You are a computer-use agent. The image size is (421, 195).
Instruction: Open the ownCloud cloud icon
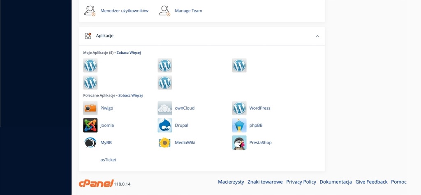[165, 108]
